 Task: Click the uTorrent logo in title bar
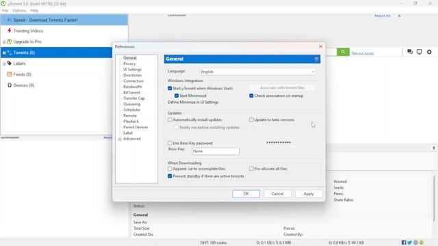(3, 3)
